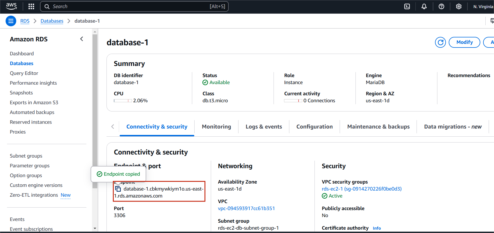Open Reserved instances in the sidebar

pyautogui.click(x=31, y=122)
